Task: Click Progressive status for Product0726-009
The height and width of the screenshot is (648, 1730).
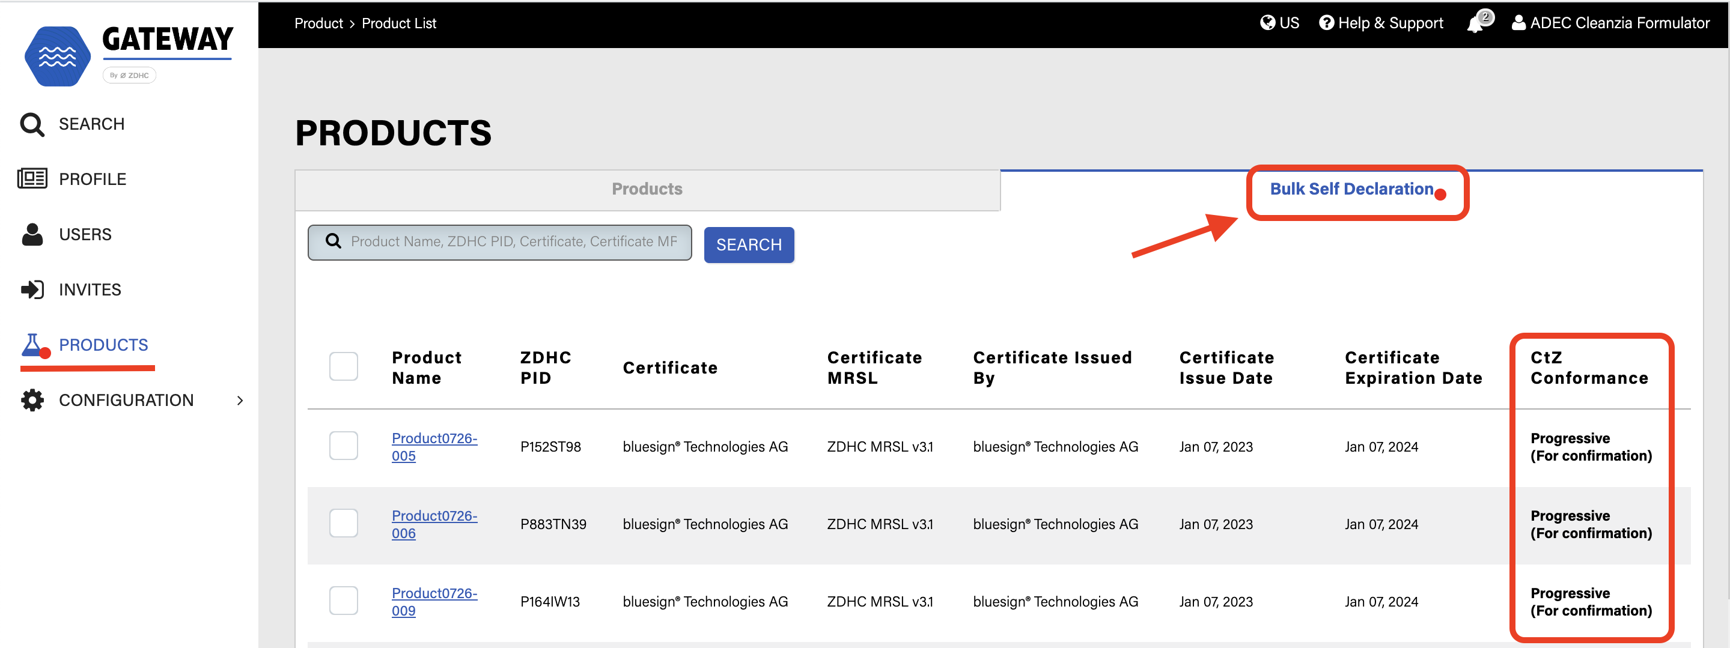Action: [x=1591, y=602]
